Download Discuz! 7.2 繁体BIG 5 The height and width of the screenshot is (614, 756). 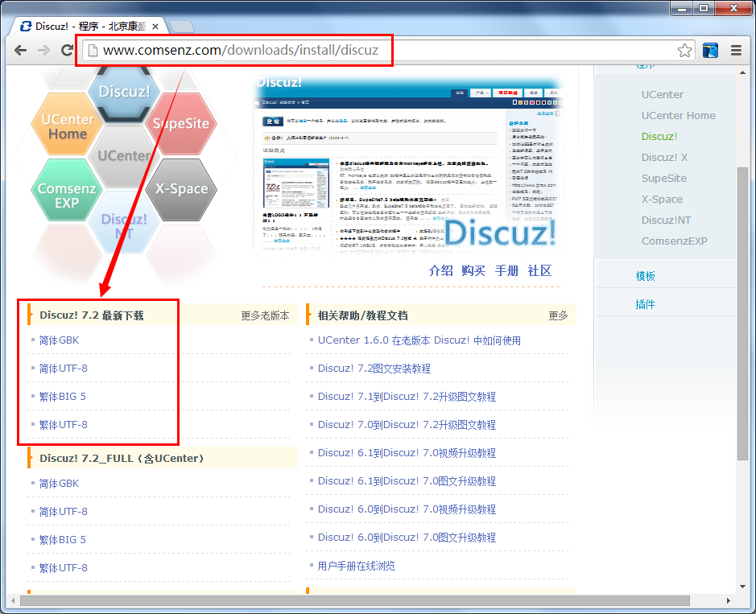(62, 397)
